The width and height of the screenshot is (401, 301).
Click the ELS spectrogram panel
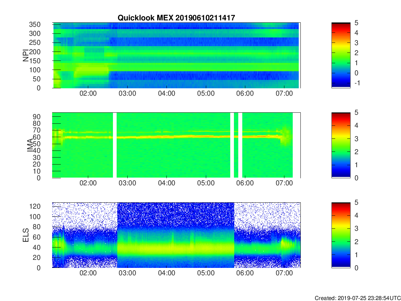(x=176, y=235)
